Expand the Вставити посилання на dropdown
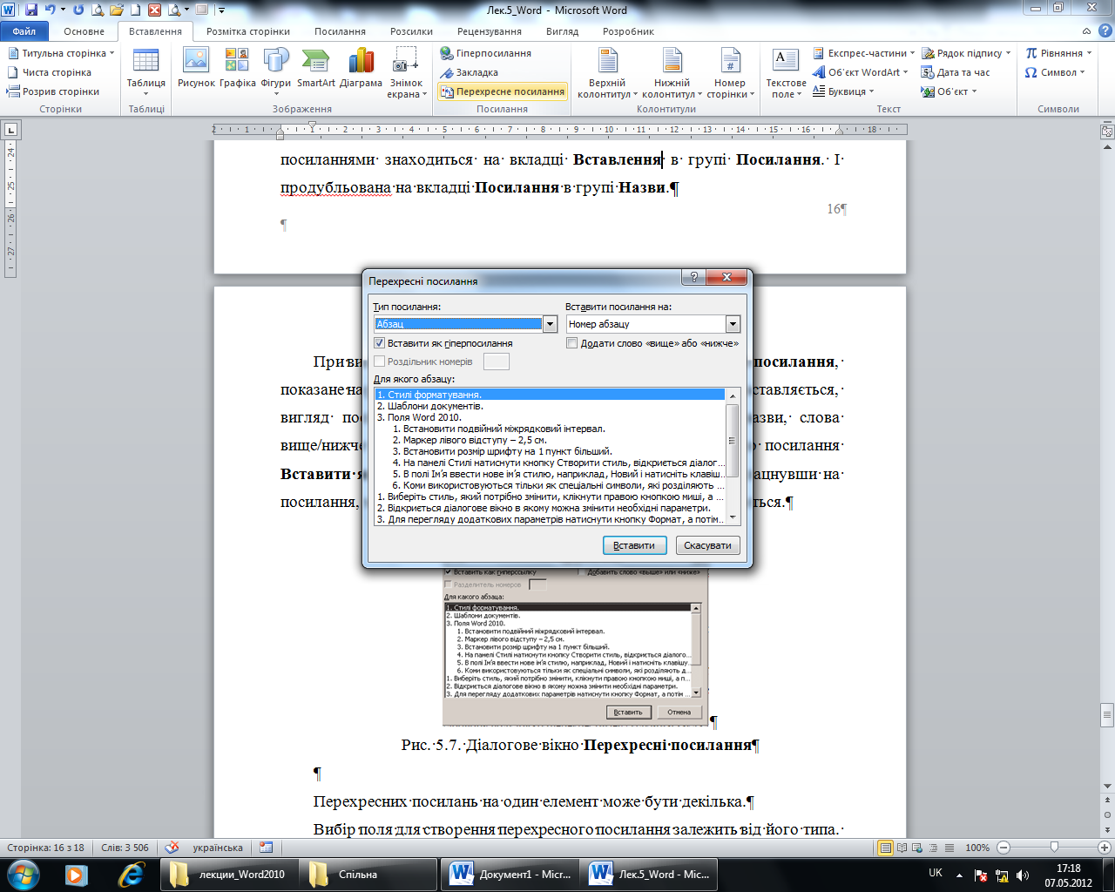 [x=733, y=324]
